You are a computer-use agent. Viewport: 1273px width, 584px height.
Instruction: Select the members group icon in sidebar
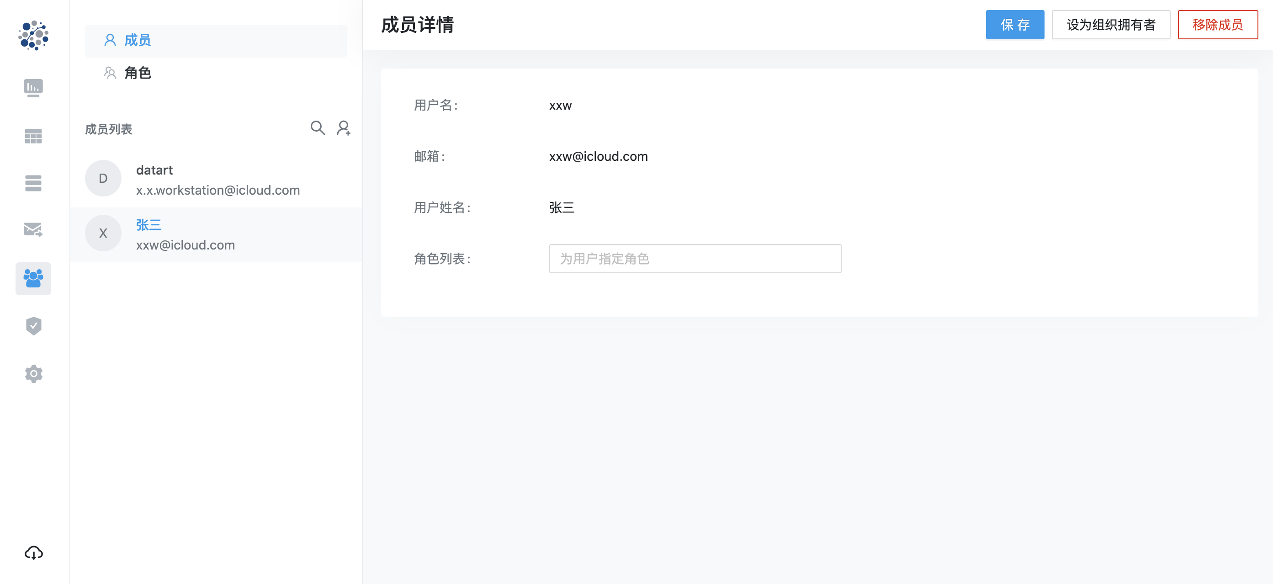click(33, 278)
